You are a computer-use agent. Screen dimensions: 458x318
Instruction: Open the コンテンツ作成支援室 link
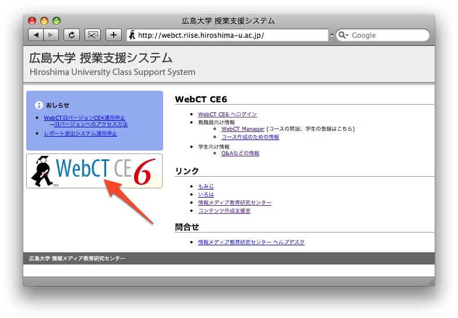coord(224,210)
